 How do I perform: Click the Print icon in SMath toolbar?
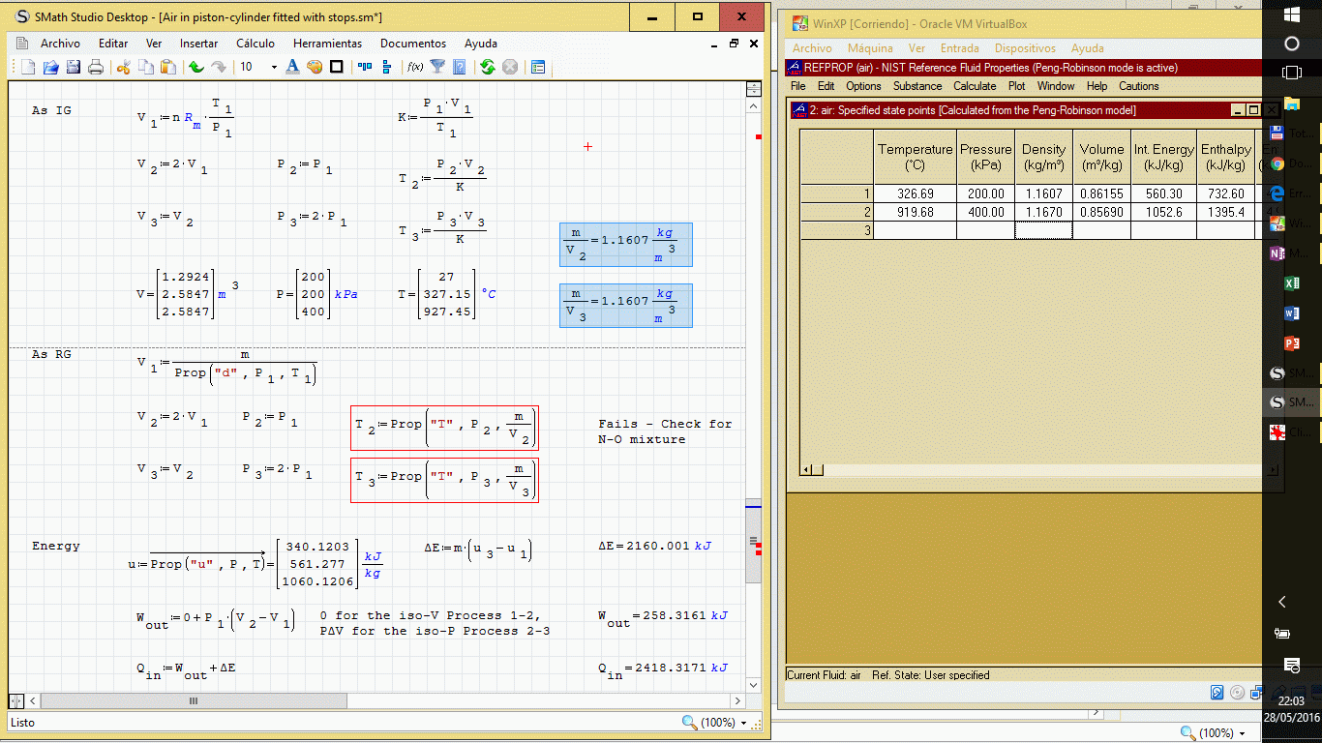coord(96,67)
